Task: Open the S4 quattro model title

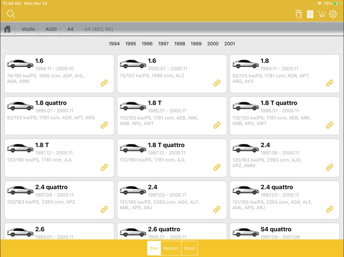Action: pyautogui.click(x=276, y=229)
